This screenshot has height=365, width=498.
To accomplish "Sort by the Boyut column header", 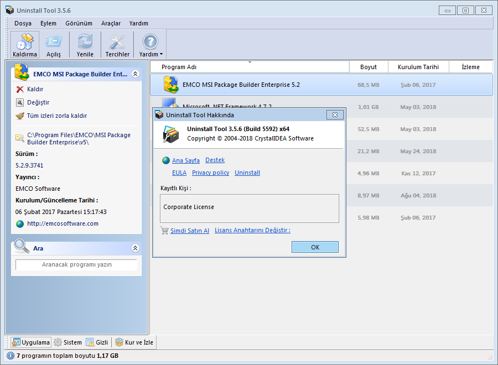I will click(369, 67).
